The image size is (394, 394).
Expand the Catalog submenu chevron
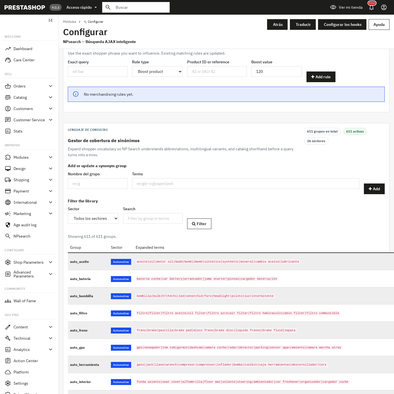point(51,97)
